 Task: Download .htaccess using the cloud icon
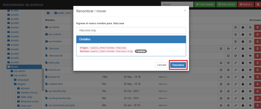250,49
